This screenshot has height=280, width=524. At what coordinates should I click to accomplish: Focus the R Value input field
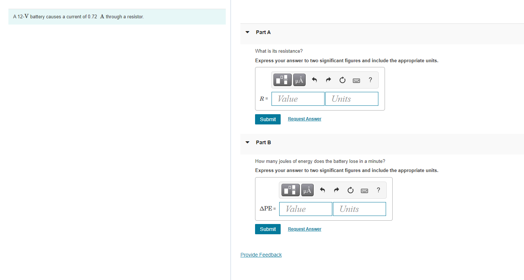298,99
